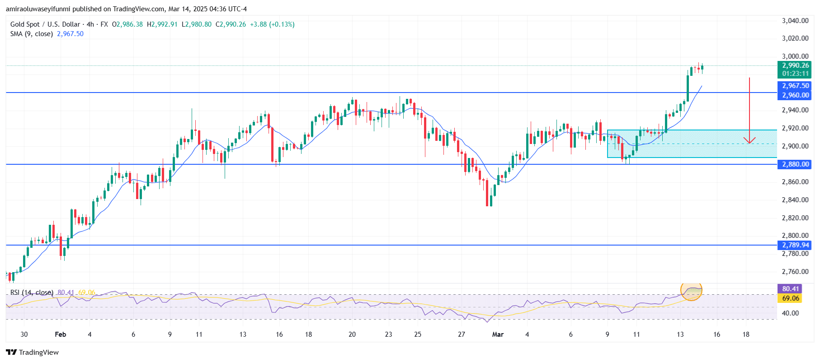This screenshot has width=820, height=362.
Task: Click the low price L2,980.80 in the header
Action: point(196,24)
